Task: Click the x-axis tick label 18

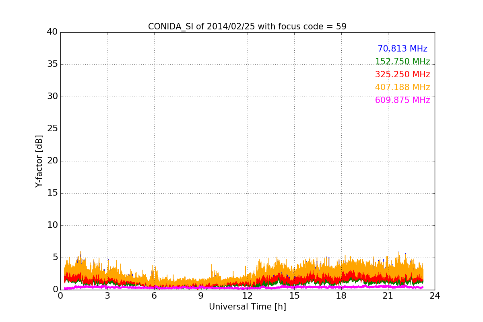Action: click(341, 296)
